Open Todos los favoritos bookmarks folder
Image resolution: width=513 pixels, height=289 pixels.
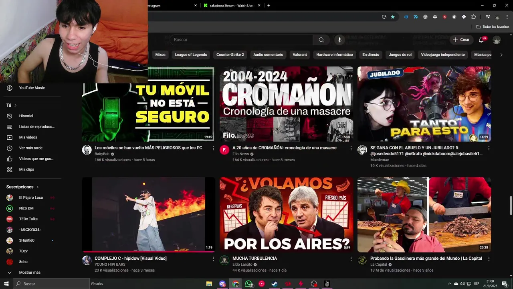coord(493,26)
